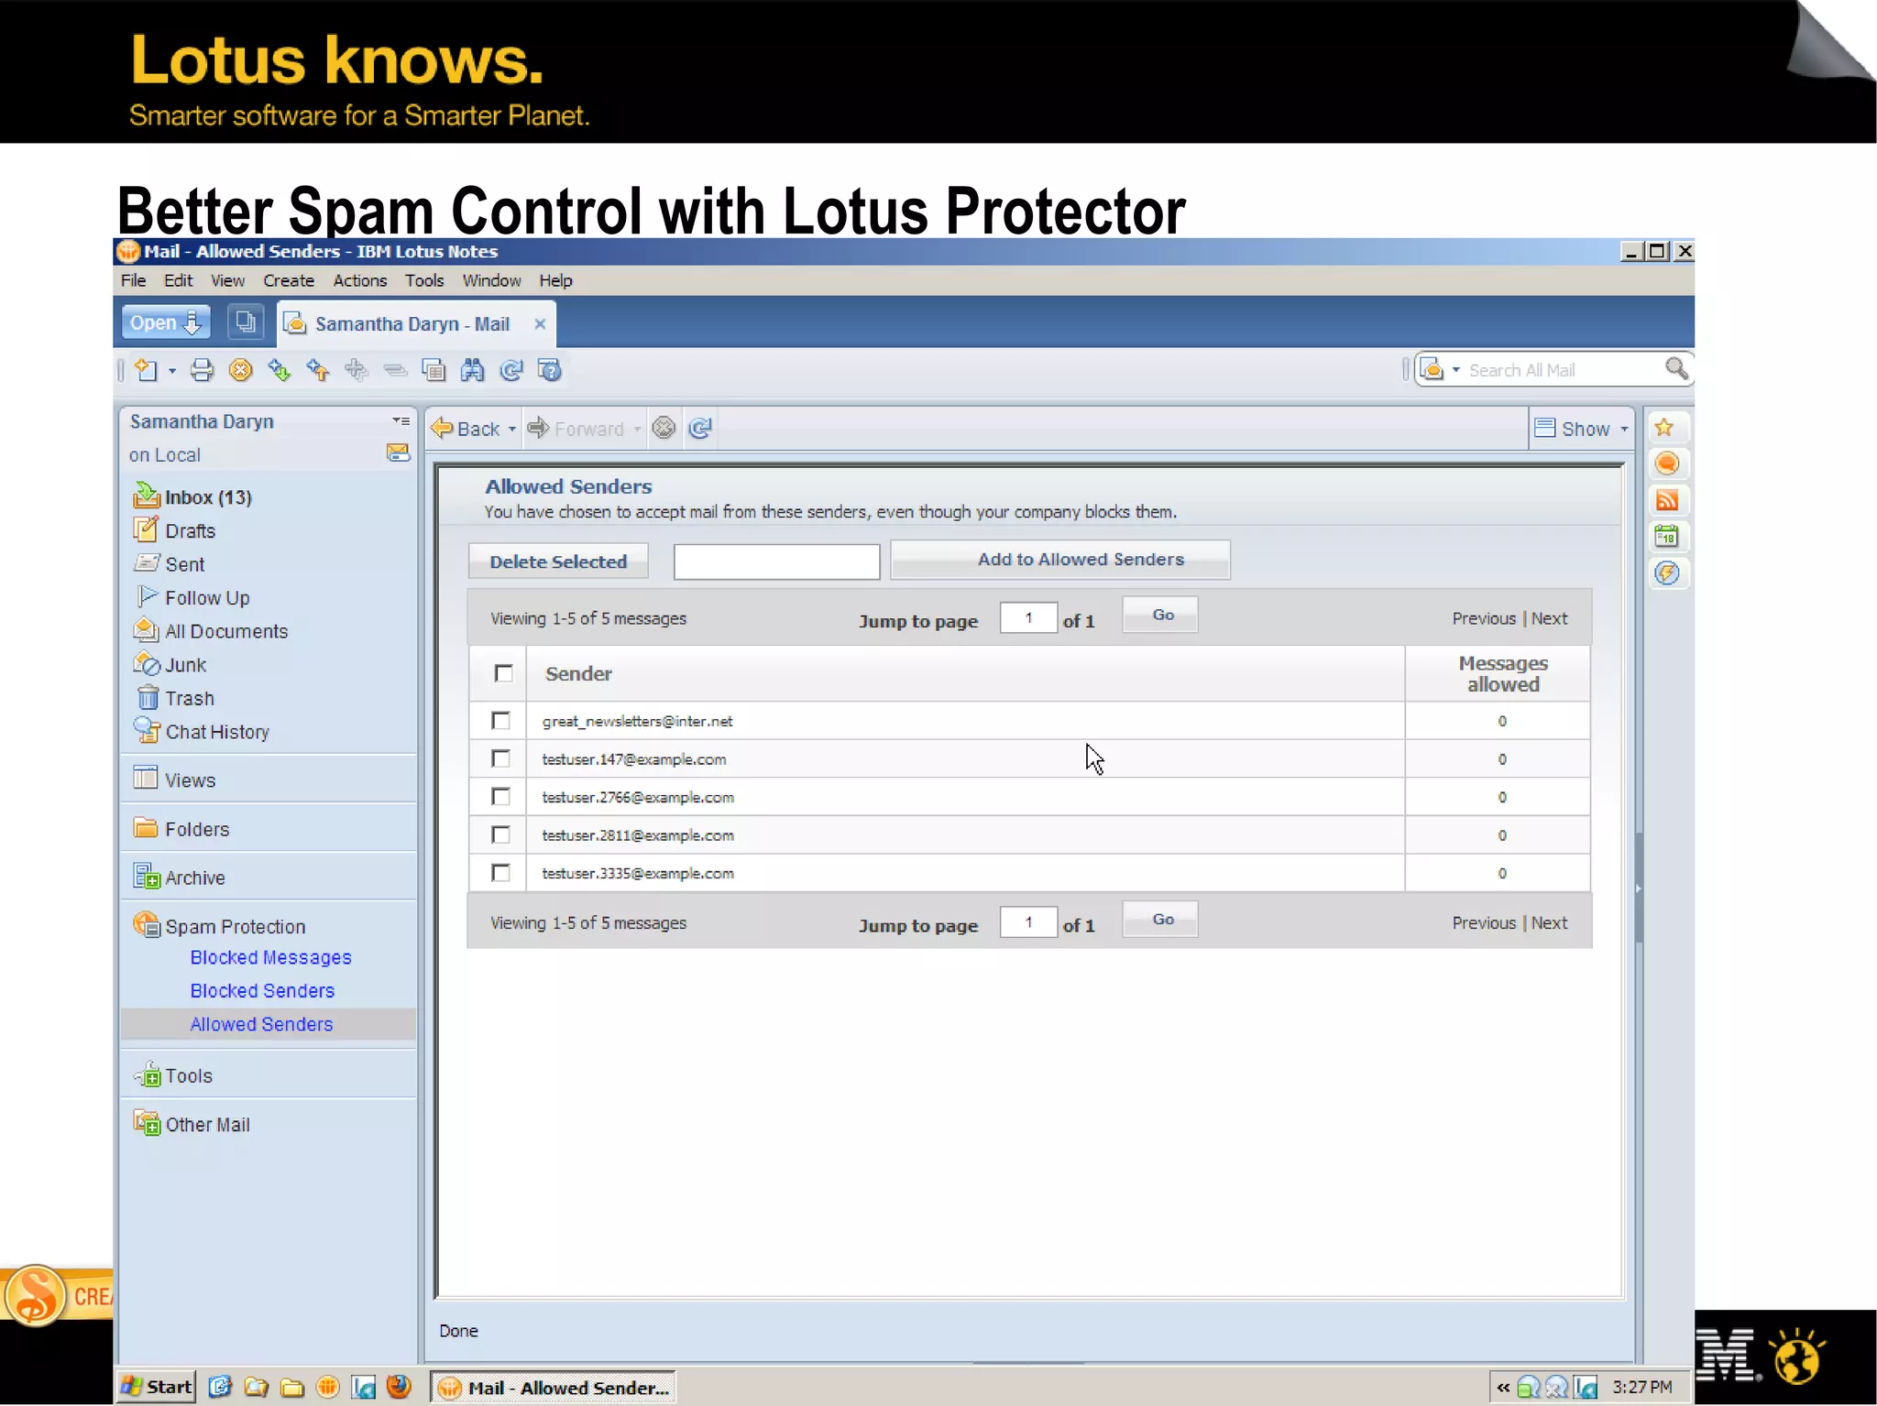1877x1406 pixels.
Task: Open the Tools menu
Action: pyautogui.click(x=424, y=280)
